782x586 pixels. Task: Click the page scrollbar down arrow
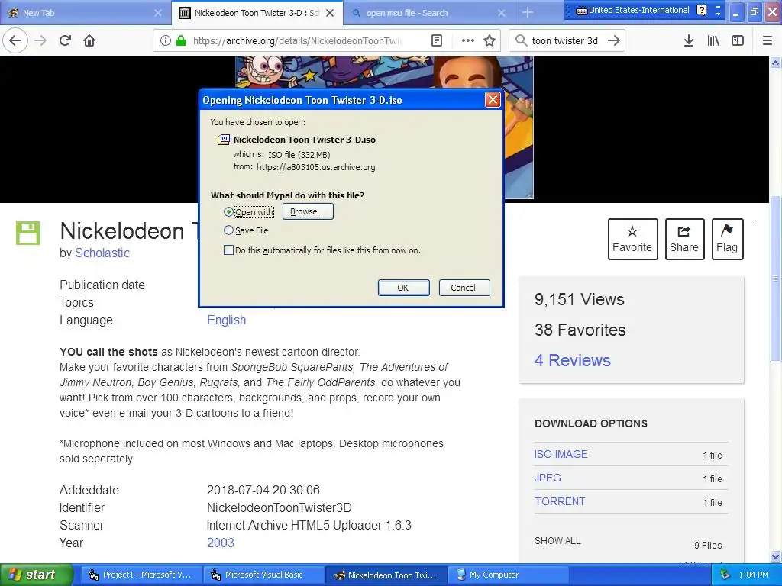776,556
